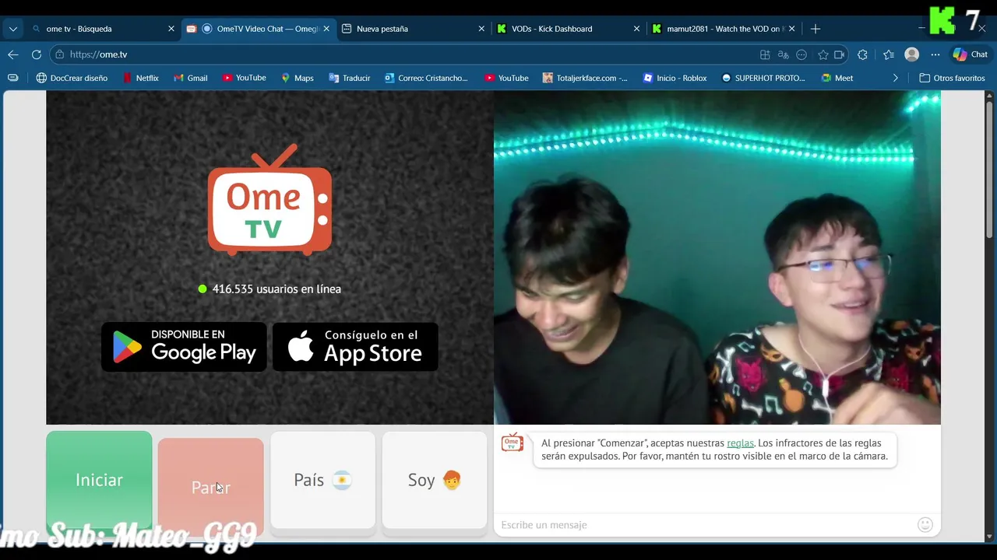Open browser settings three-dot menu
This screenshot has height=560, width=997.
click(x=935, y=54)
